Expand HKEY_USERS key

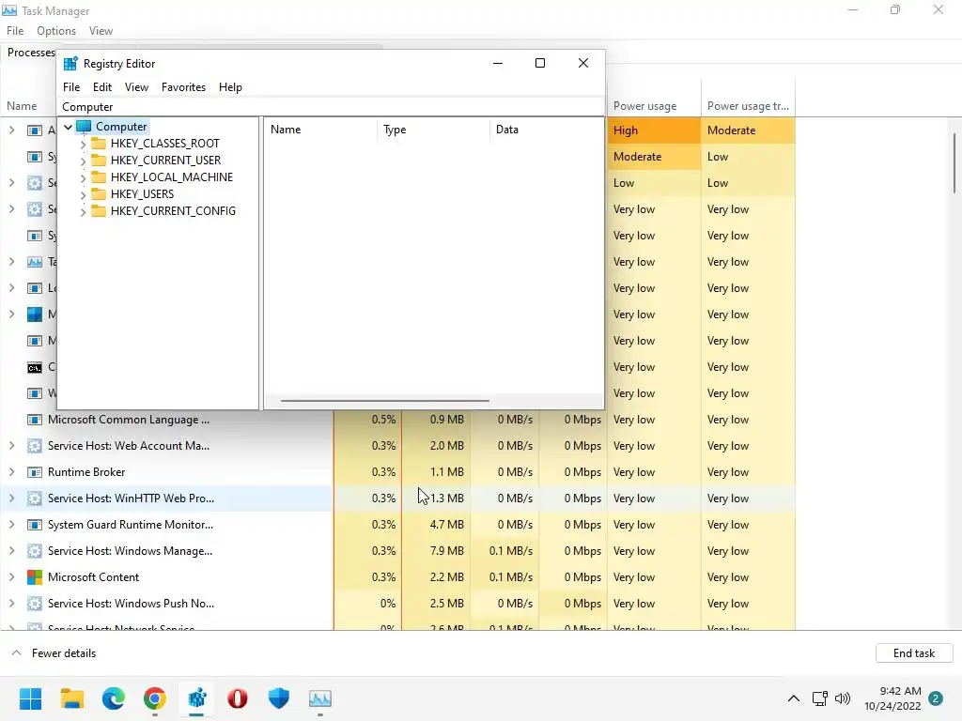pos(83,195)
